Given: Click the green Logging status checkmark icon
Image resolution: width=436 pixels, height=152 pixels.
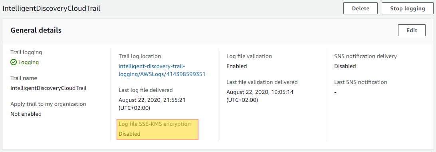Looking at the screenshot, I should [14, 62].
